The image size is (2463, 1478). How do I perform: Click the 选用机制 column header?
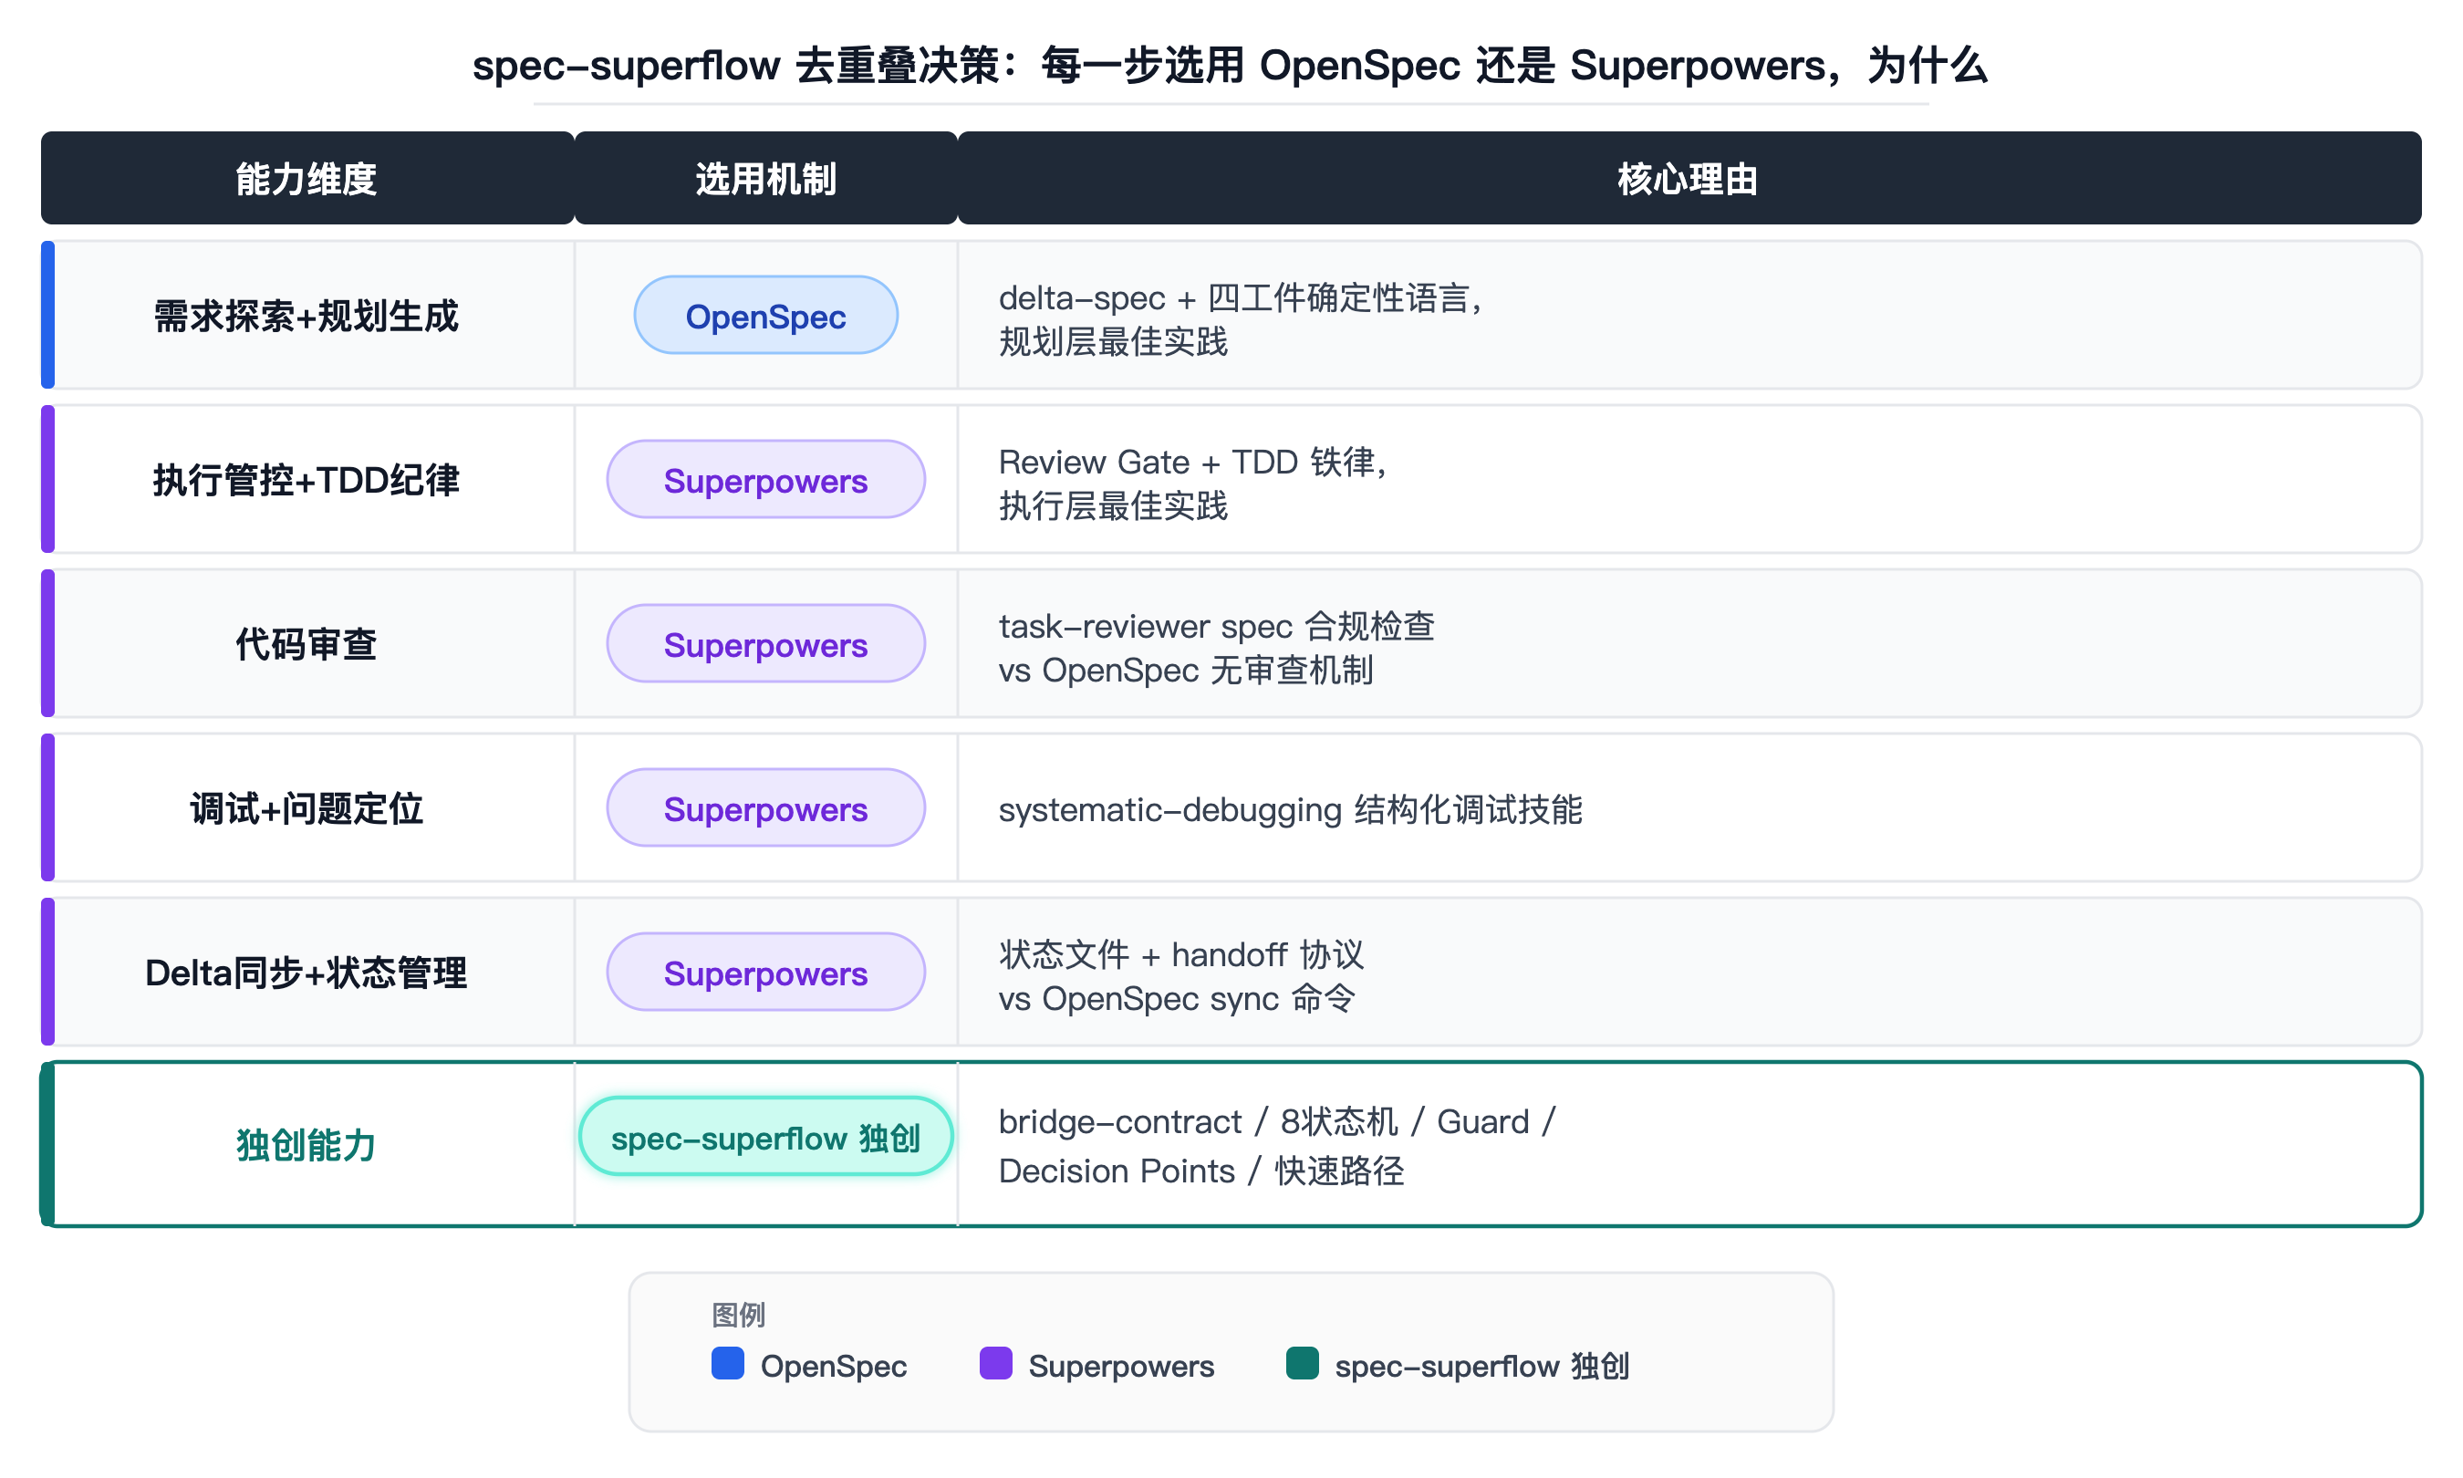pos(765,178)
